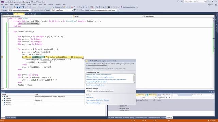
Task: Click Sign in link
Action: tap(211, 5)
